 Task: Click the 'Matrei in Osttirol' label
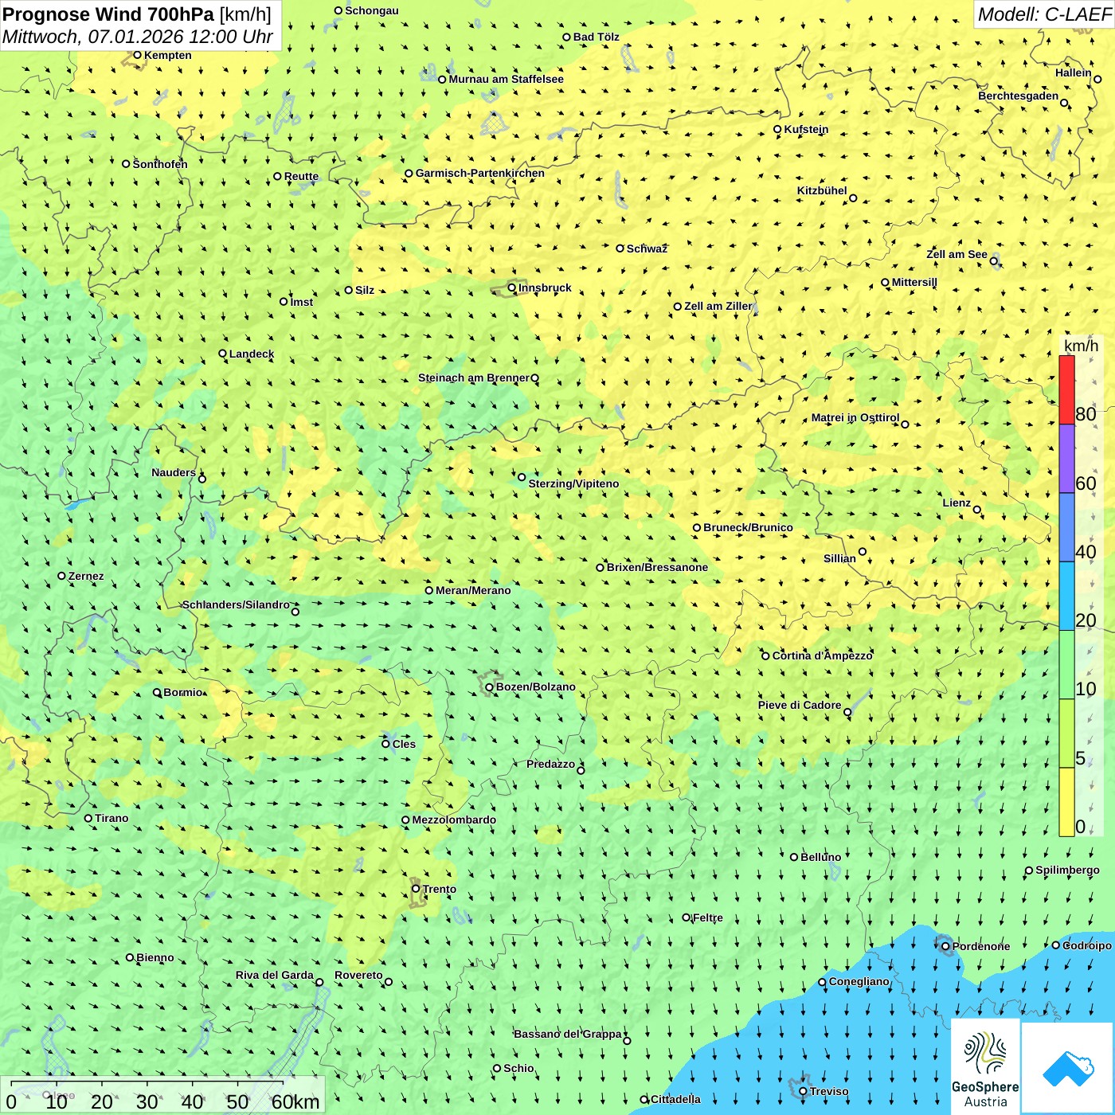(x=855, y=417)
